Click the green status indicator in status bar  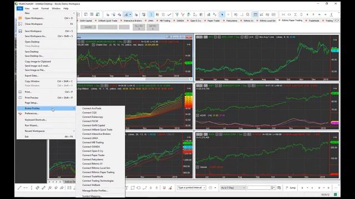[x=336, y=195]
